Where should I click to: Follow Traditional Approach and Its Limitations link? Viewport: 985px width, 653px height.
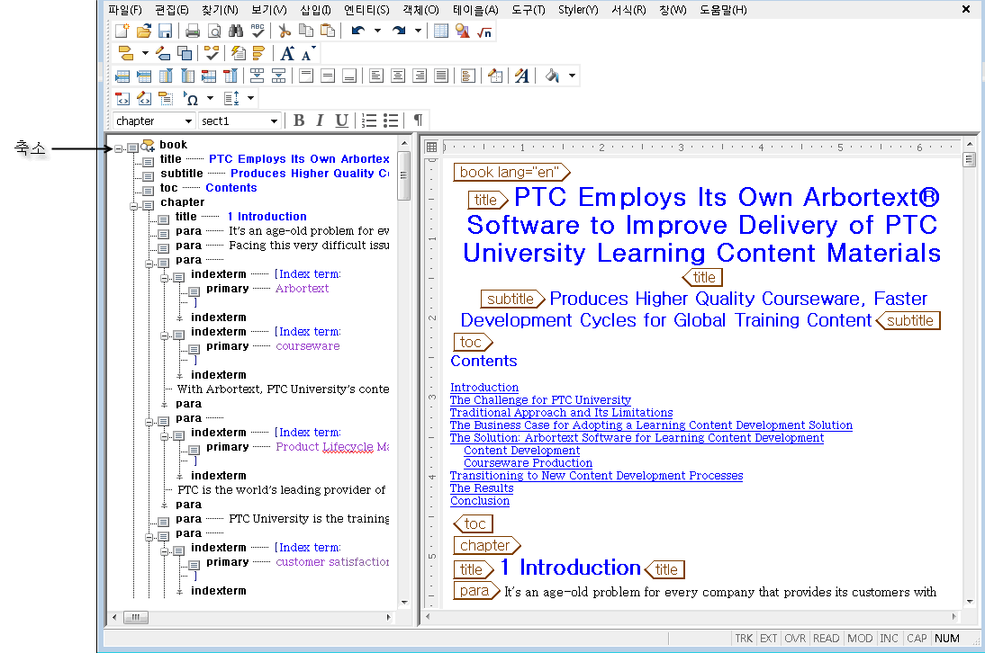pos(561,413)
